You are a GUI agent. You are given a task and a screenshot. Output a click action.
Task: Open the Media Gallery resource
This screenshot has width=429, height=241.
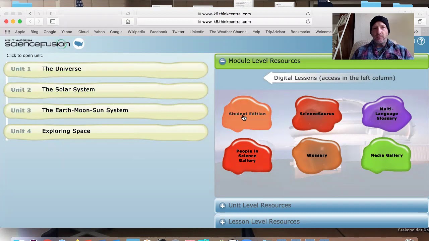click(386, 155)
